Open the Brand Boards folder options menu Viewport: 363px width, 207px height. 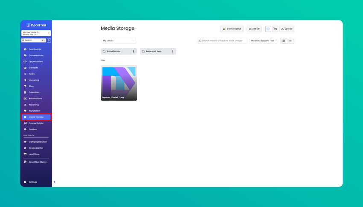(x=133, y=51)
